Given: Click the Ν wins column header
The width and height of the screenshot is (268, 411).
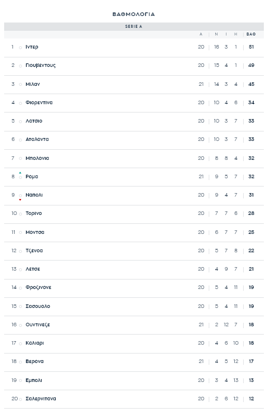Looking at the screenshot, I should click(216, 34).
